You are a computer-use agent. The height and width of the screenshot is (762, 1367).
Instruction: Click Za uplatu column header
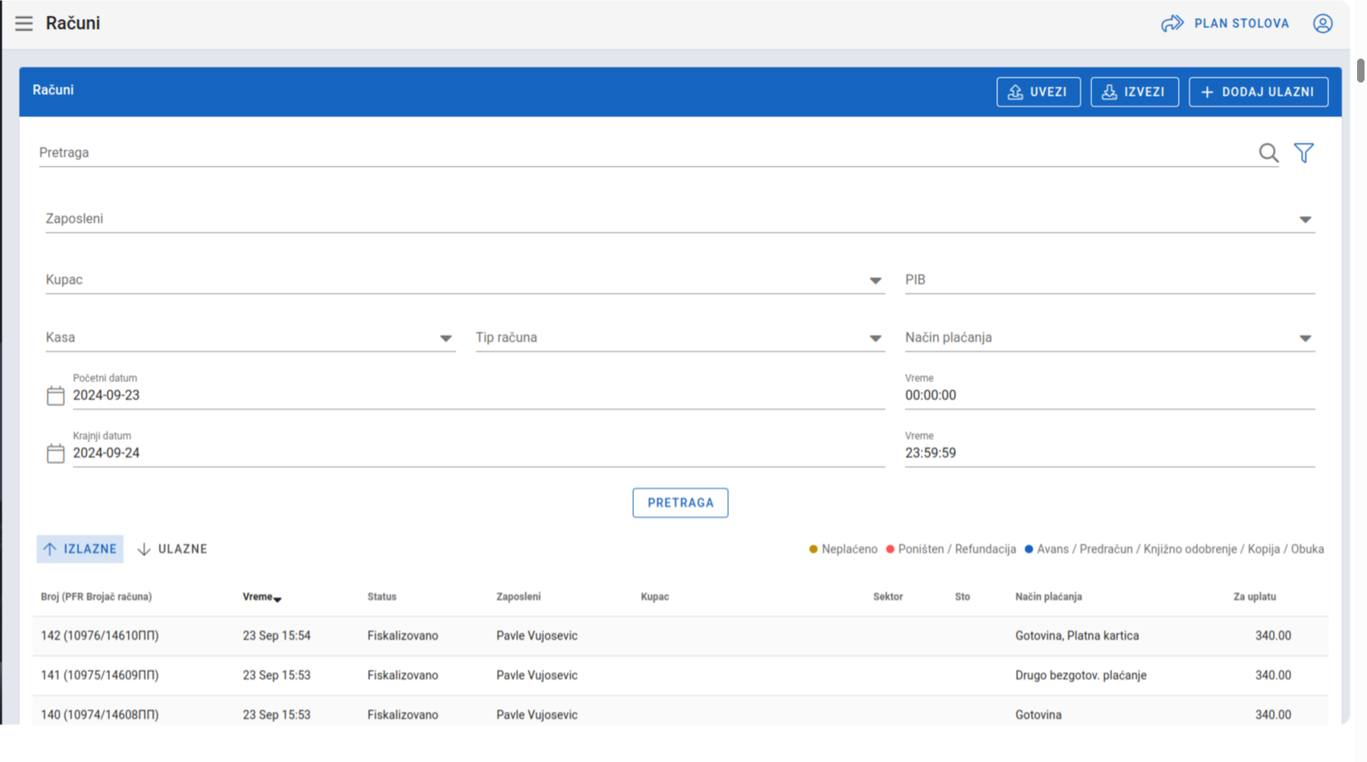click(x=1255, y=597)
